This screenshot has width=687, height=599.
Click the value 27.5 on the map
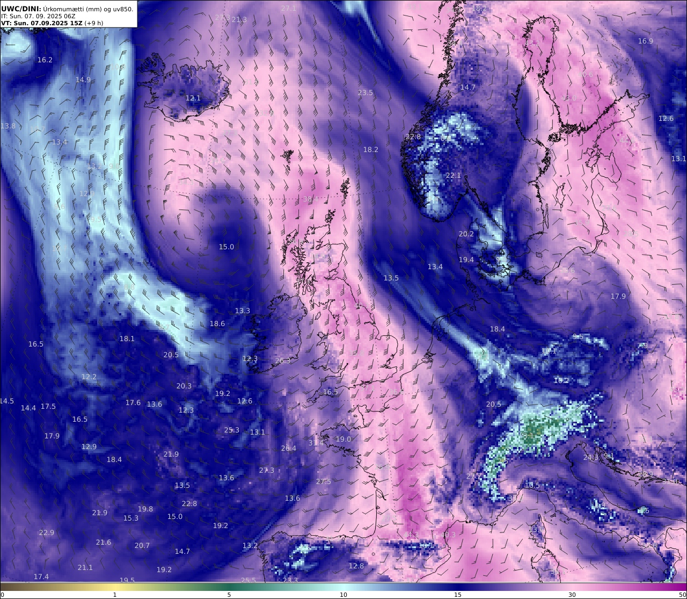pos(324,481)
